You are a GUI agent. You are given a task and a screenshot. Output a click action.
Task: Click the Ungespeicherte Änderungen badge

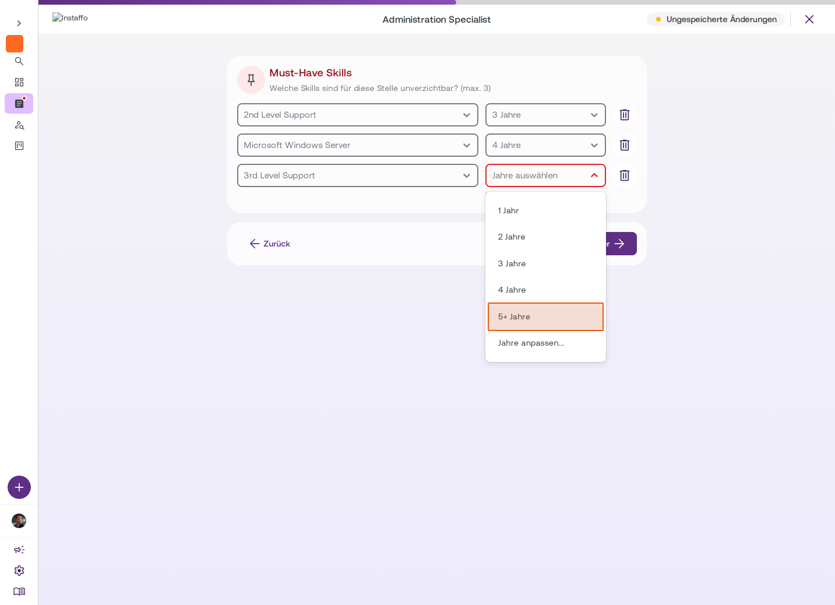(716, 19)
